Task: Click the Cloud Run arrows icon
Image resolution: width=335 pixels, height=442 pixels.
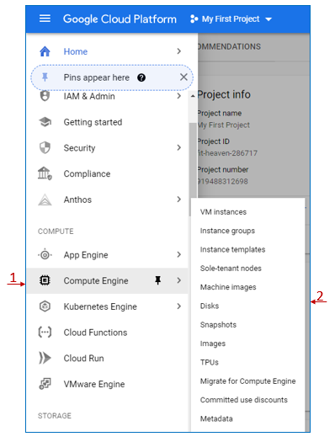Action: pos(45,358)
